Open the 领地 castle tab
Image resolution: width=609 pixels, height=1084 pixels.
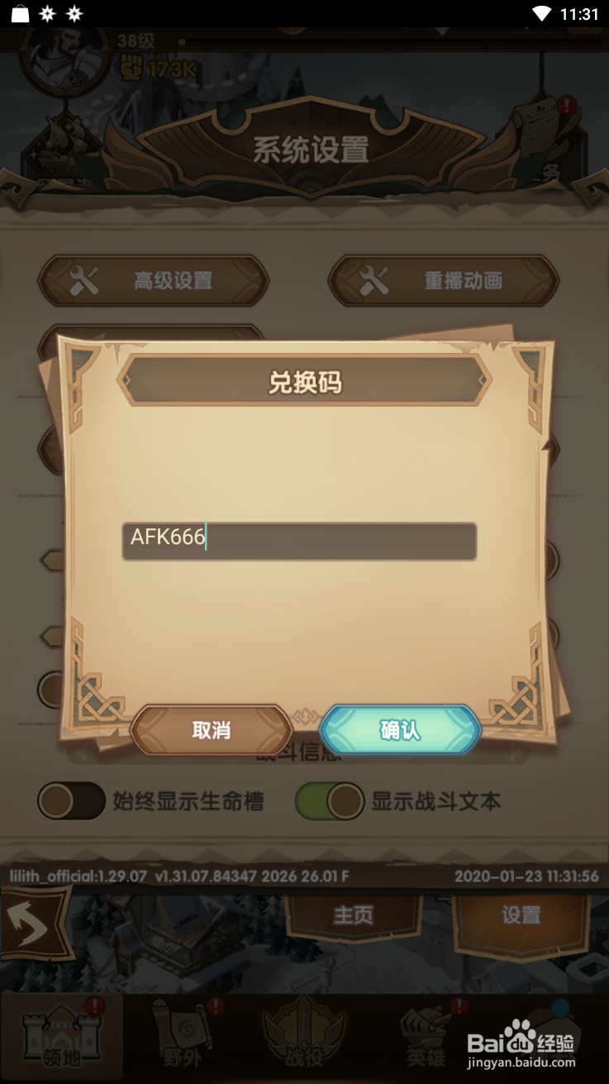tap(62, 1036)
